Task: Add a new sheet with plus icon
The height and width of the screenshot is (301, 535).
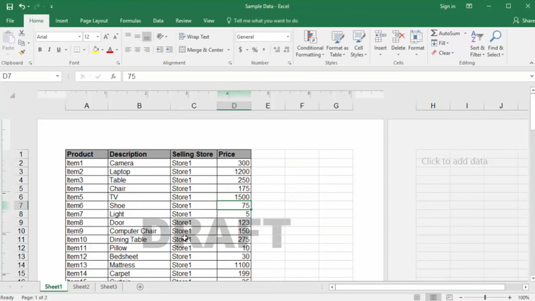Action: pyautogui.click(x=140, y=287)
